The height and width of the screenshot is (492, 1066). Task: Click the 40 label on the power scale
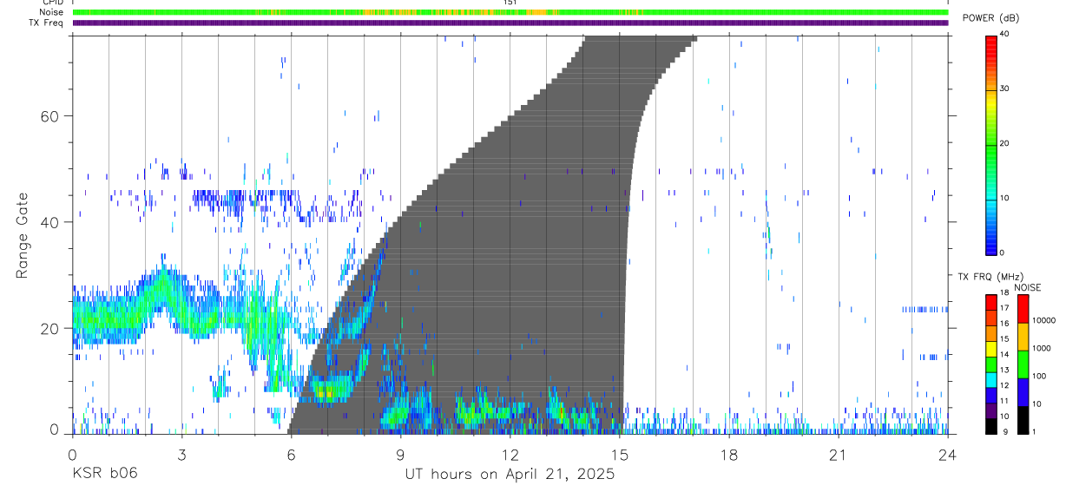pos(1005,35)
